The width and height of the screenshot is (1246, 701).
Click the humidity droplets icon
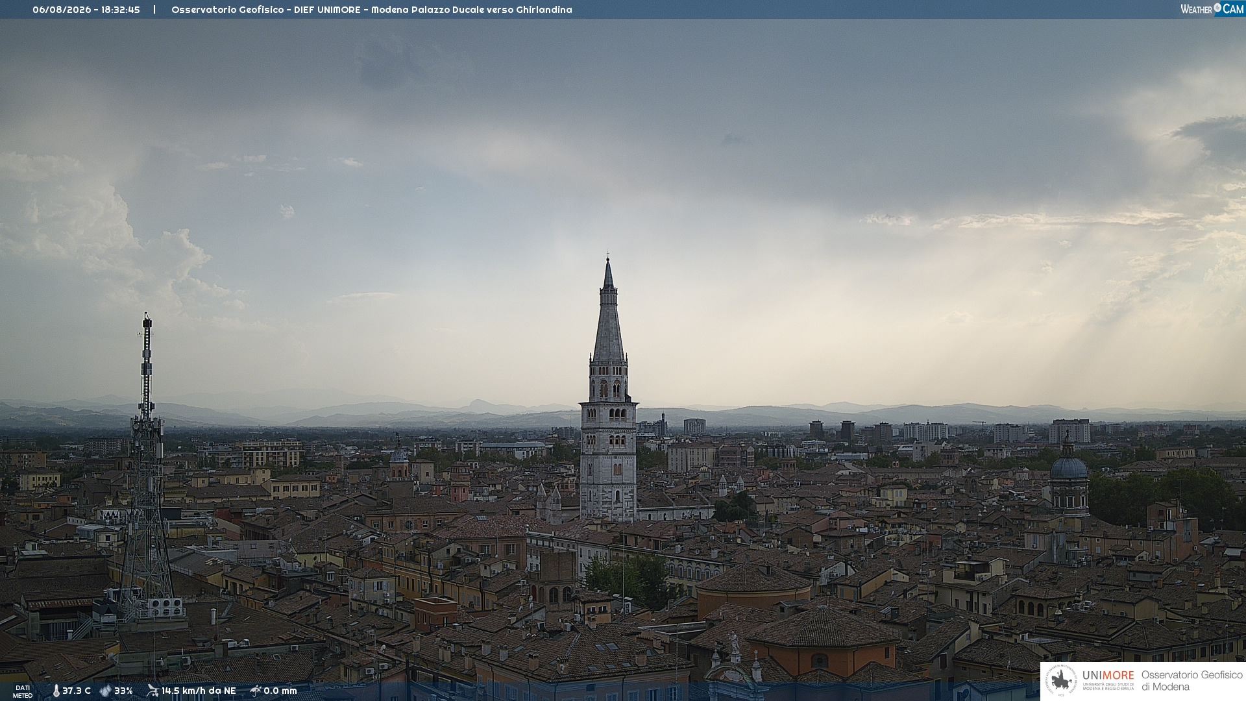tap(105, 691)
